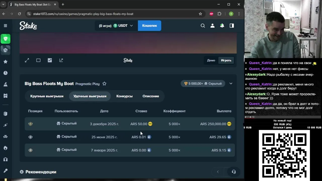Open the Chrome three-dot menu
322x181 pixels.
(239, 14)
